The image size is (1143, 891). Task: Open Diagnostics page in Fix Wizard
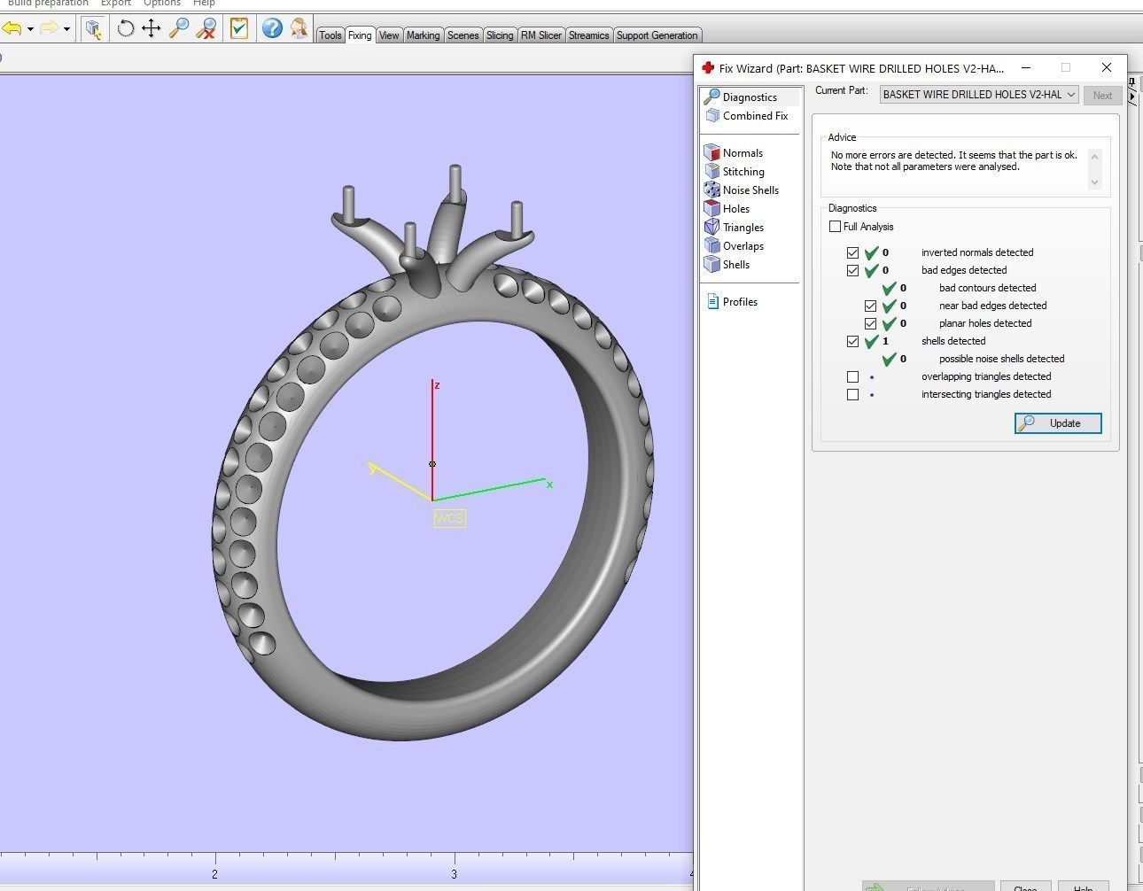750,97
